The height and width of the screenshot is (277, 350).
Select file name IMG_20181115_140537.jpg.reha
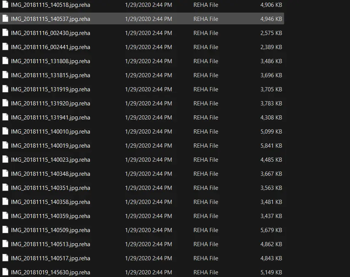coord(51,19)
